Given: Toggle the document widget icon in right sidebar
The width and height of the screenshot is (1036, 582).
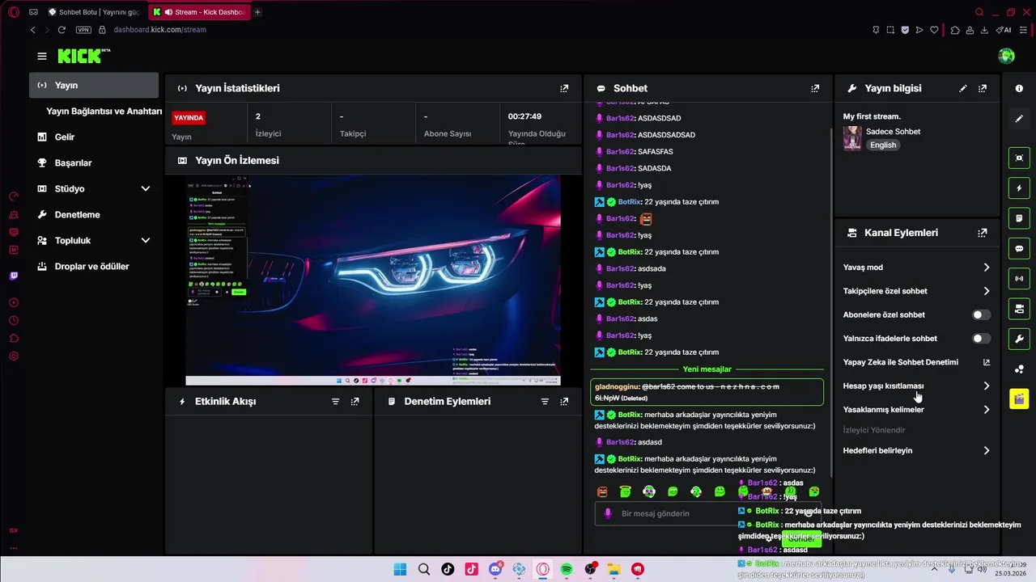Looking at the screenshot, I should pyautogui.click(x=1019, y=218).
